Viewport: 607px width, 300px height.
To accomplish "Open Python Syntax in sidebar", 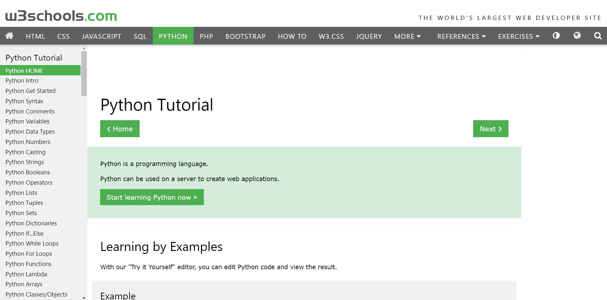I will point(24,101).
